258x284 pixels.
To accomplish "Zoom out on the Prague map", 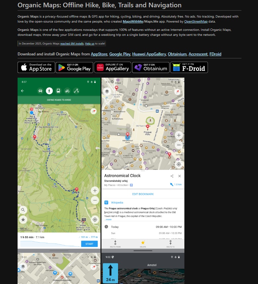I will [x=179, y=145].
